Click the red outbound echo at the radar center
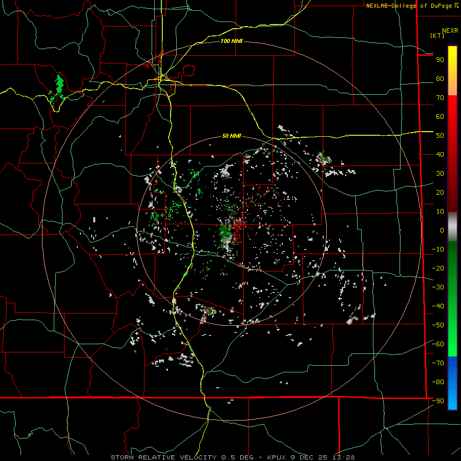This screenshot has height=461, width=461. (238, 231)
